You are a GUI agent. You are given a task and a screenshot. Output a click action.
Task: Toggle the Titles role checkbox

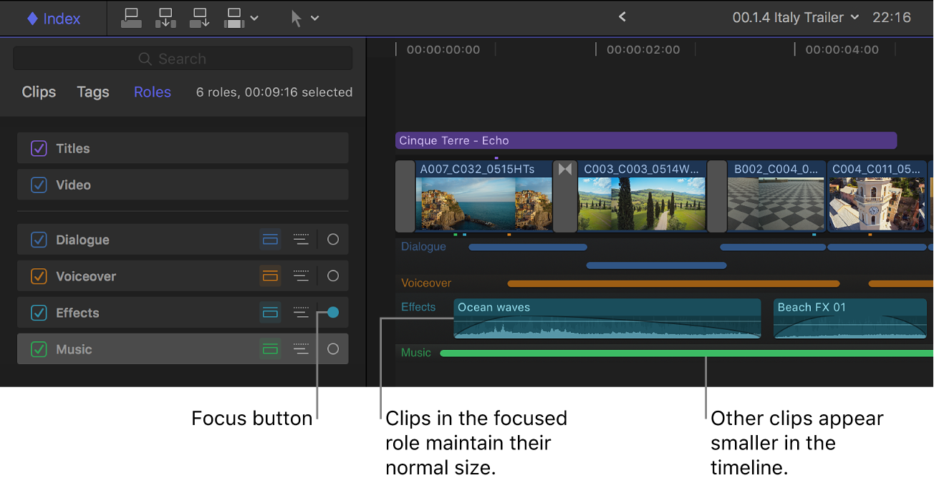click(x=38, y=148)
